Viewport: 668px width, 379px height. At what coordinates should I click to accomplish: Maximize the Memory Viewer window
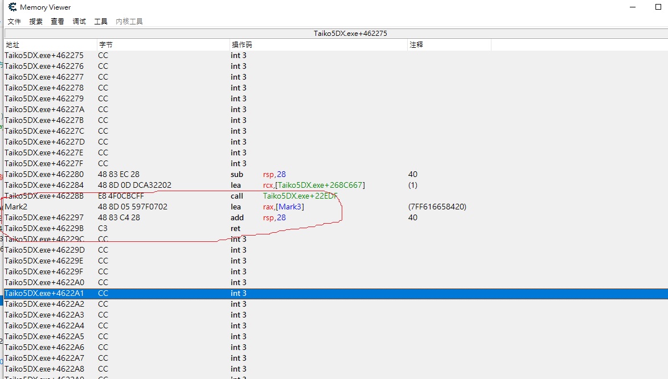pos(658,7)
